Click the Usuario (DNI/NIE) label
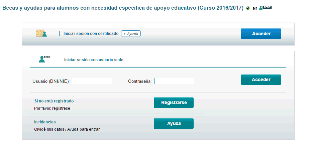The image size is (311, 148). [51, 81]
